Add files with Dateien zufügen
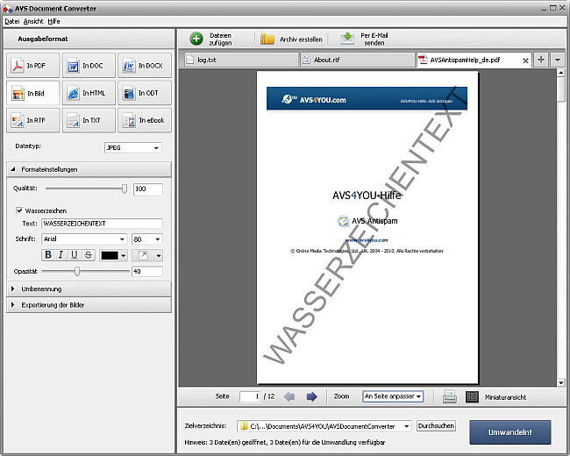The width and height of the screenshot is (570, 456). pyautogui.click(x=211, y=39)
